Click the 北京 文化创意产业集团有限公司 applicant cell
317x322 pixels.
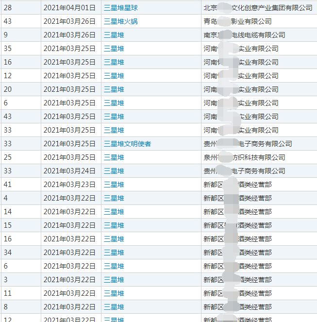[x=258, y=8]
